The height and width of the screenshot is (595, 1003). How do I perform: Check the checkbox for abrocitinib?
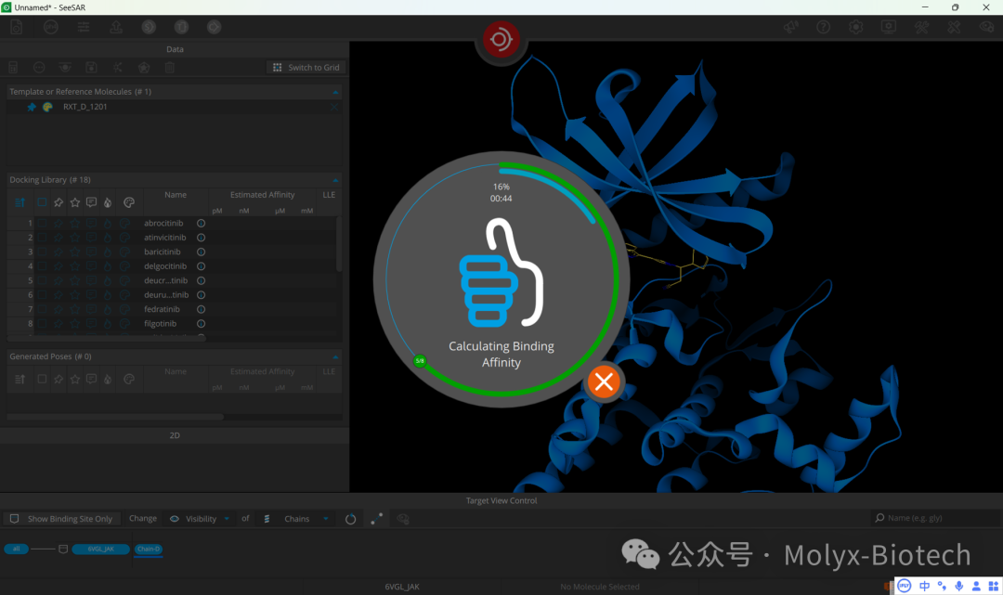(x=42, y=223)
